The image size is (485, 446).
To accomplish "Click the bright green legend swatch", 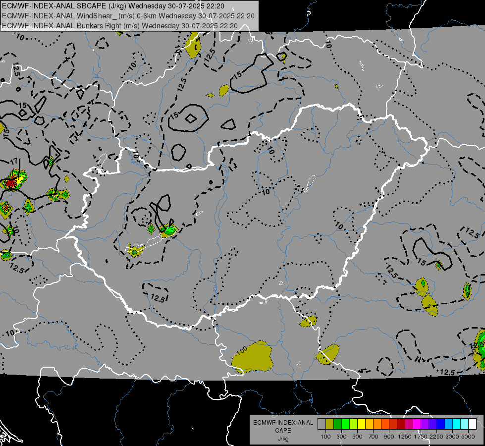I will pos(345,424).
